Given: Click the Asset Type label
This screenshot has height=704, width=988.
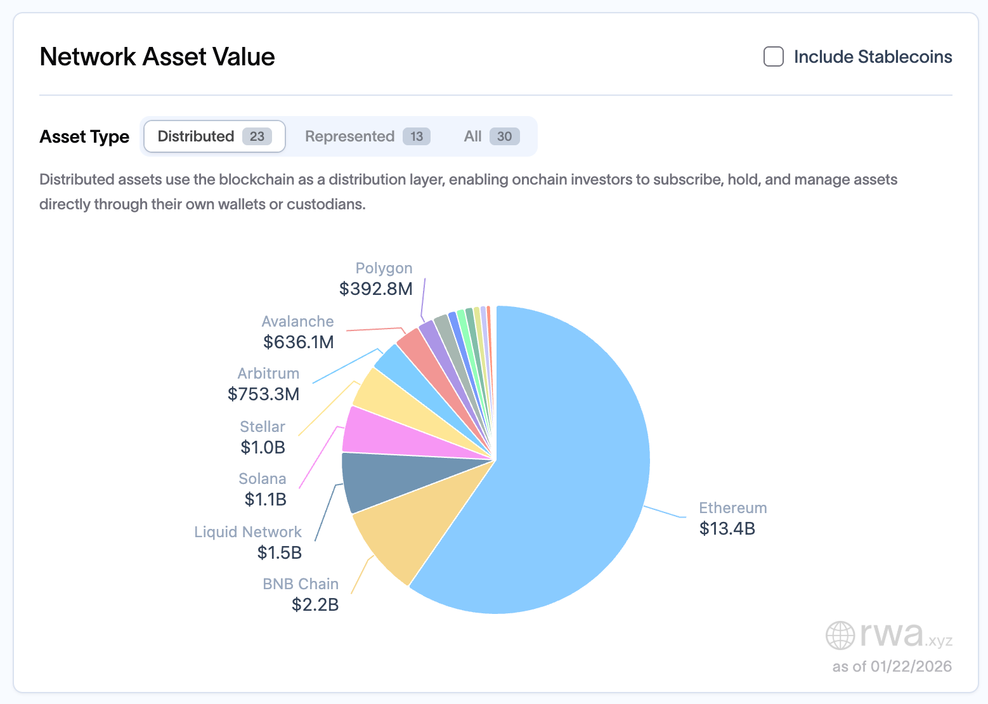Looking at the screenshot, I should coord(84,137).
